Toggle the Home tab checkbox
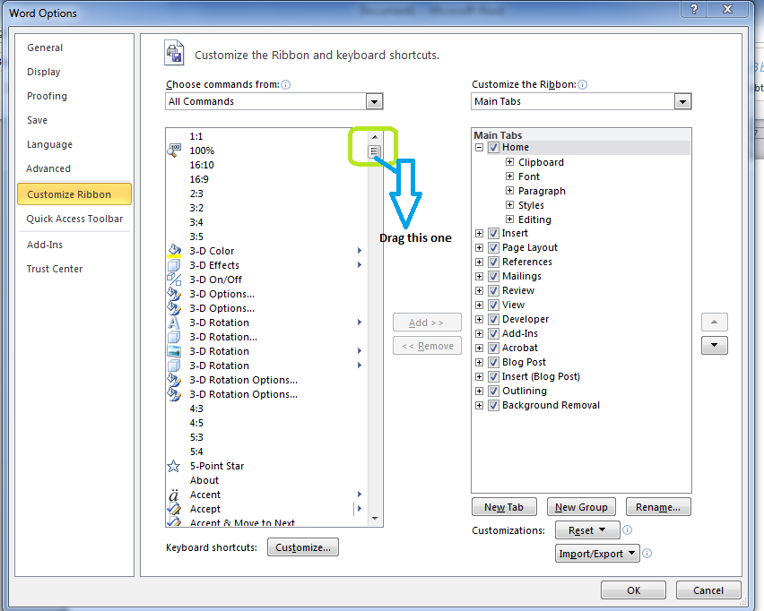This screenshot has width=764, height=611. point(492,147)
